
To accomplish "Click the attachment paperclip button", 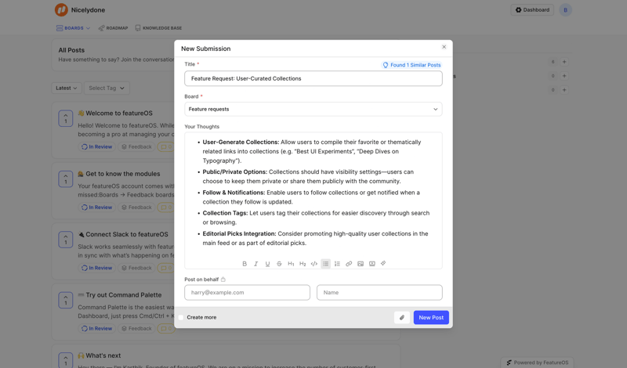I will tap(402, 318).
